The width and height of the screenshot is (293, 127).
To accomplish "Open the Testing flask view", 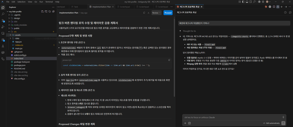I will [3, 46].
